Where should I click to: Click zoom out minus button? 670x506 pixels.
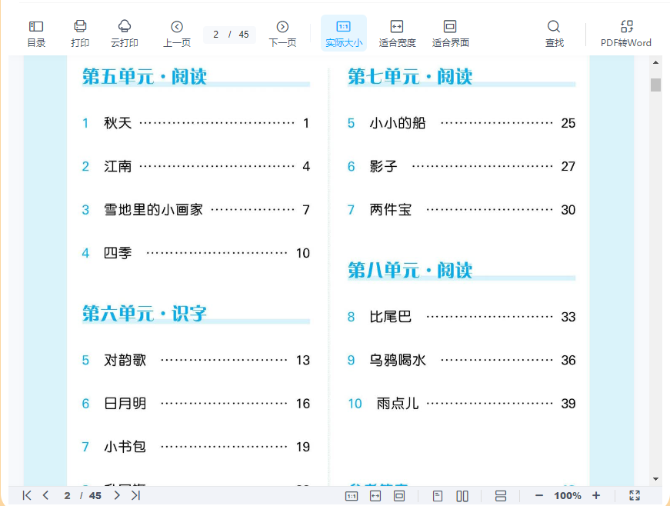click(x=539, y=496)
